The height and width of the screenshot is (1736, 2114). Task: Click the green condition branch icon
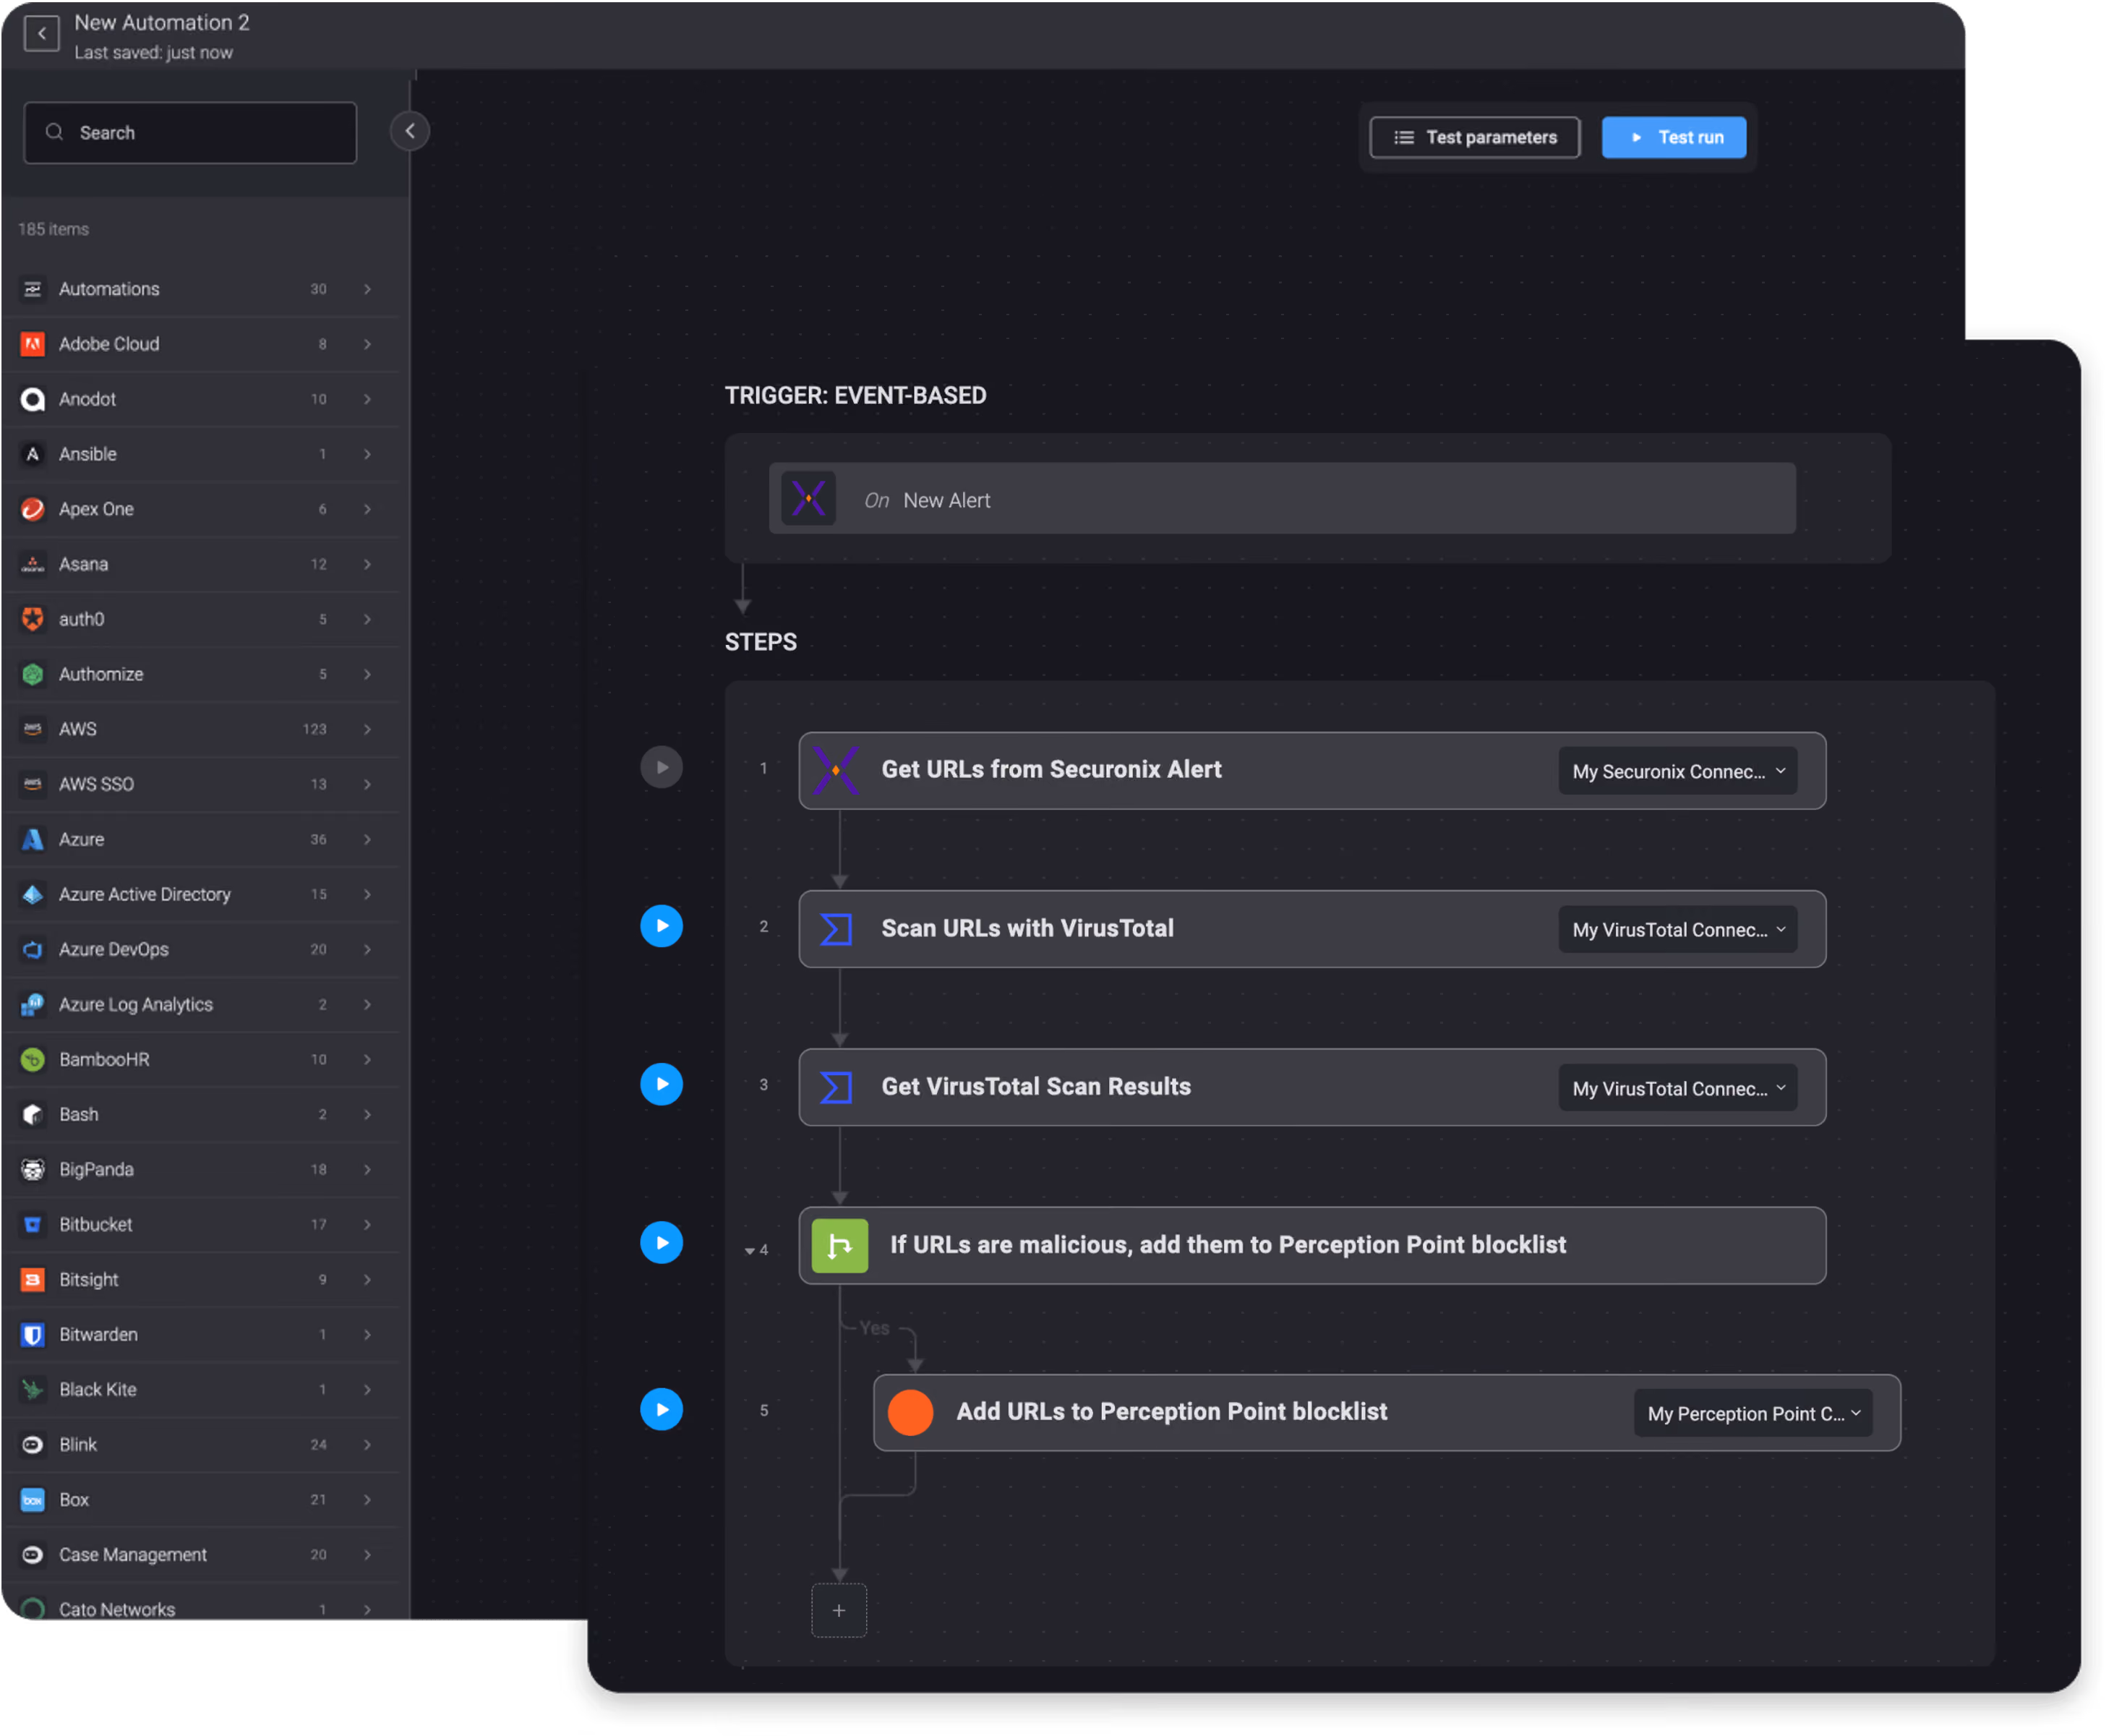840,1246
